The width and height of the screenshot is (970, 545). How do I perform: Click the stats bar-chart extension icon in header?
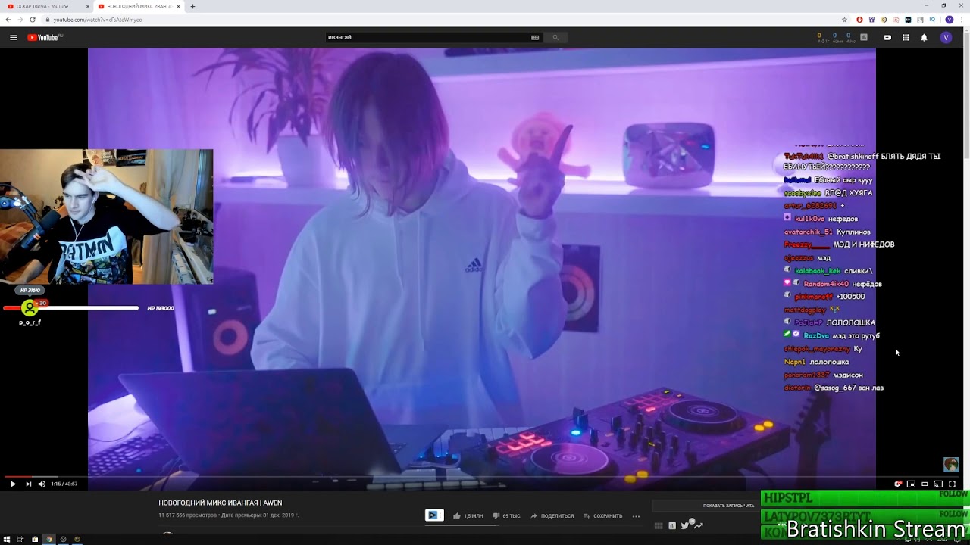click(x=863, y=37)
